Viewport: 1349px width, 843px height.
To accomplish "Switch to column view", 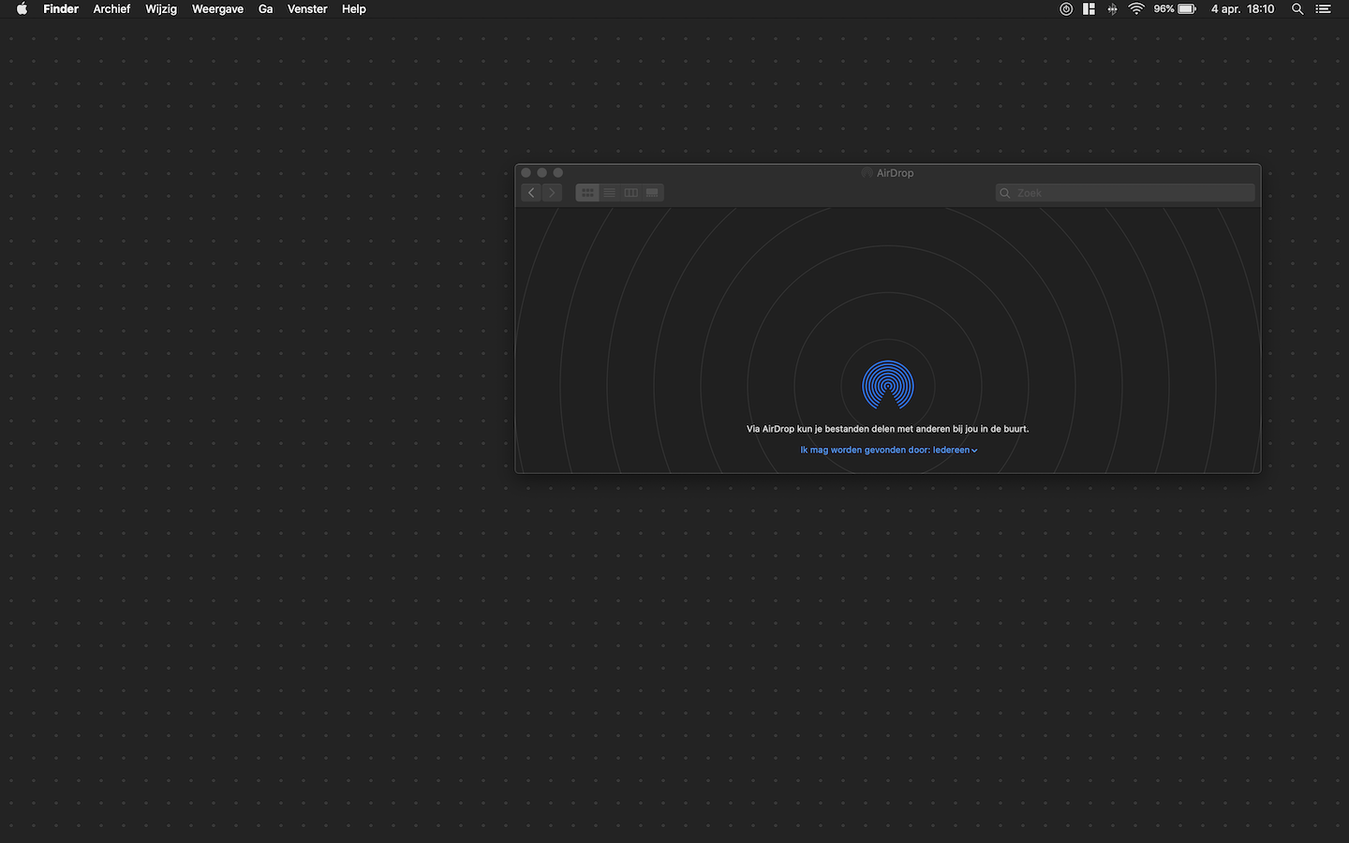I will point(630,192).
